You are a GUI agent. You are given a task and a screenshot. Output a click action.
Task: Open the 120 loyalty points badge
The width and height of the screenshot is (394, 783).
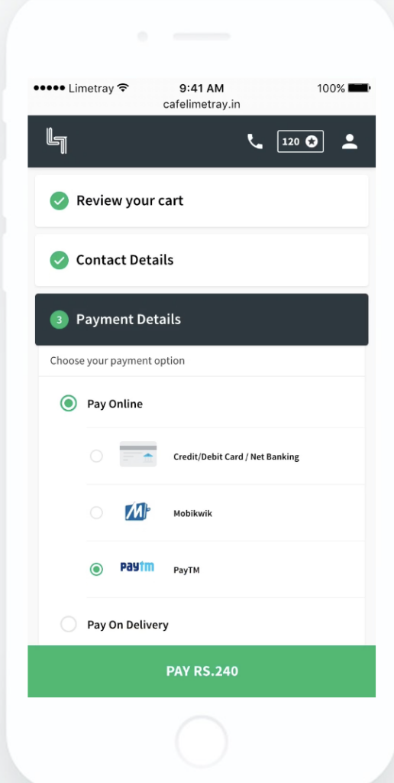300,141
